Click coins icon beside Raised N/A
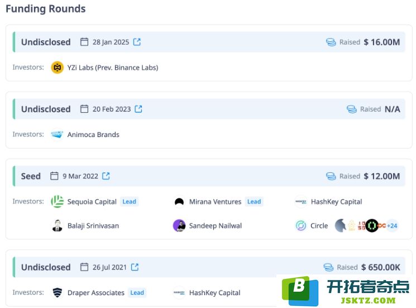The image size is (416, 308). pyautogui.click(x=352, y=109)
